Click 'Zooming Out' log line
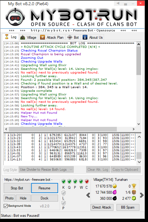148x222 pixels. tap(32, 58)
